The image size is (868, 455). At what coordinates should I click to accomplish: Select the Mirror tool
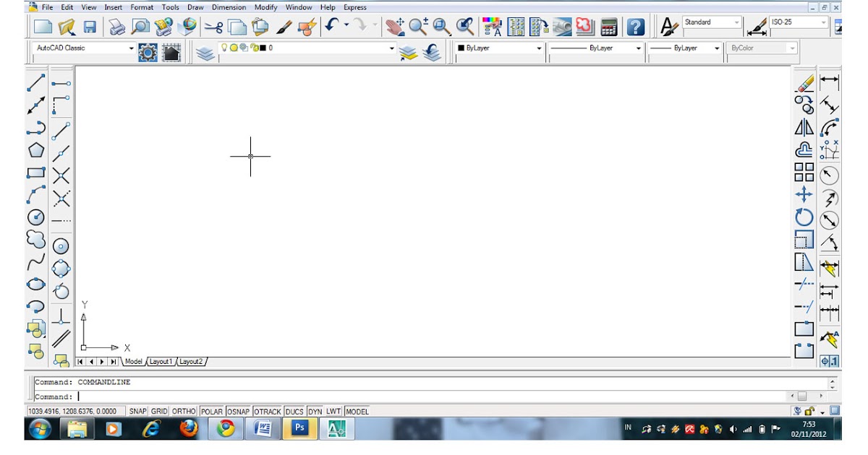pos(804,128)
